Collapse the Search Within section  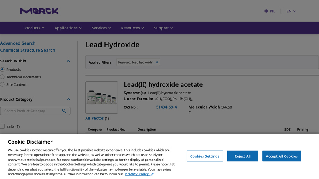pyautogui.click(x=68, y=61)
